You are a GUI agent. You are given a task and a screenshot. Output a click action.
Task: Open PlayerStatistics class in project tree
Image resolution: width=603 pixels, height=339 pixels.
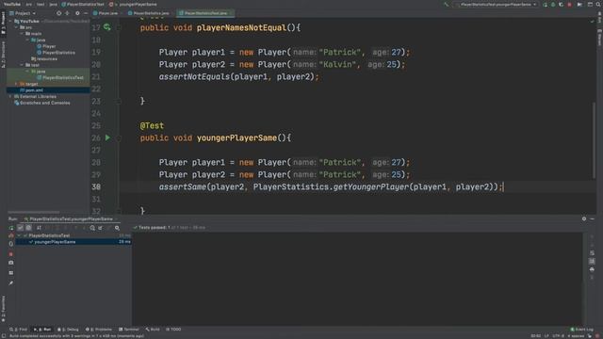pos(56,53)
